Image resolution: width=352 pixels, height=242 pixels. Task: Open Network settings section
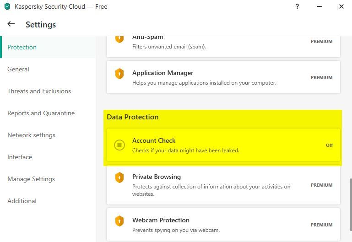point(31,135)
